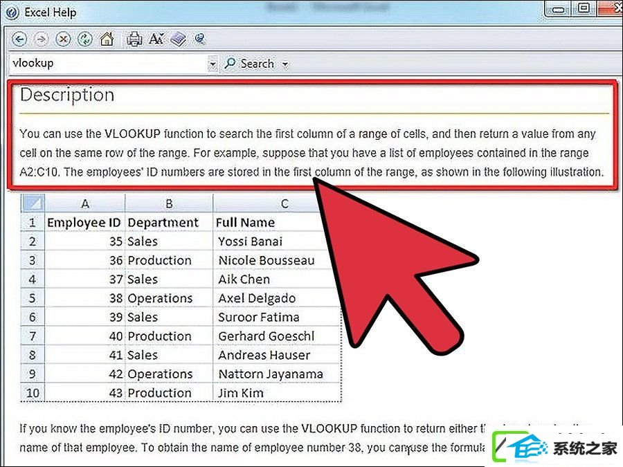Click the Change Font Size icon
The width and height of the screenshot is (623, 467).
(x=156, y=39)
